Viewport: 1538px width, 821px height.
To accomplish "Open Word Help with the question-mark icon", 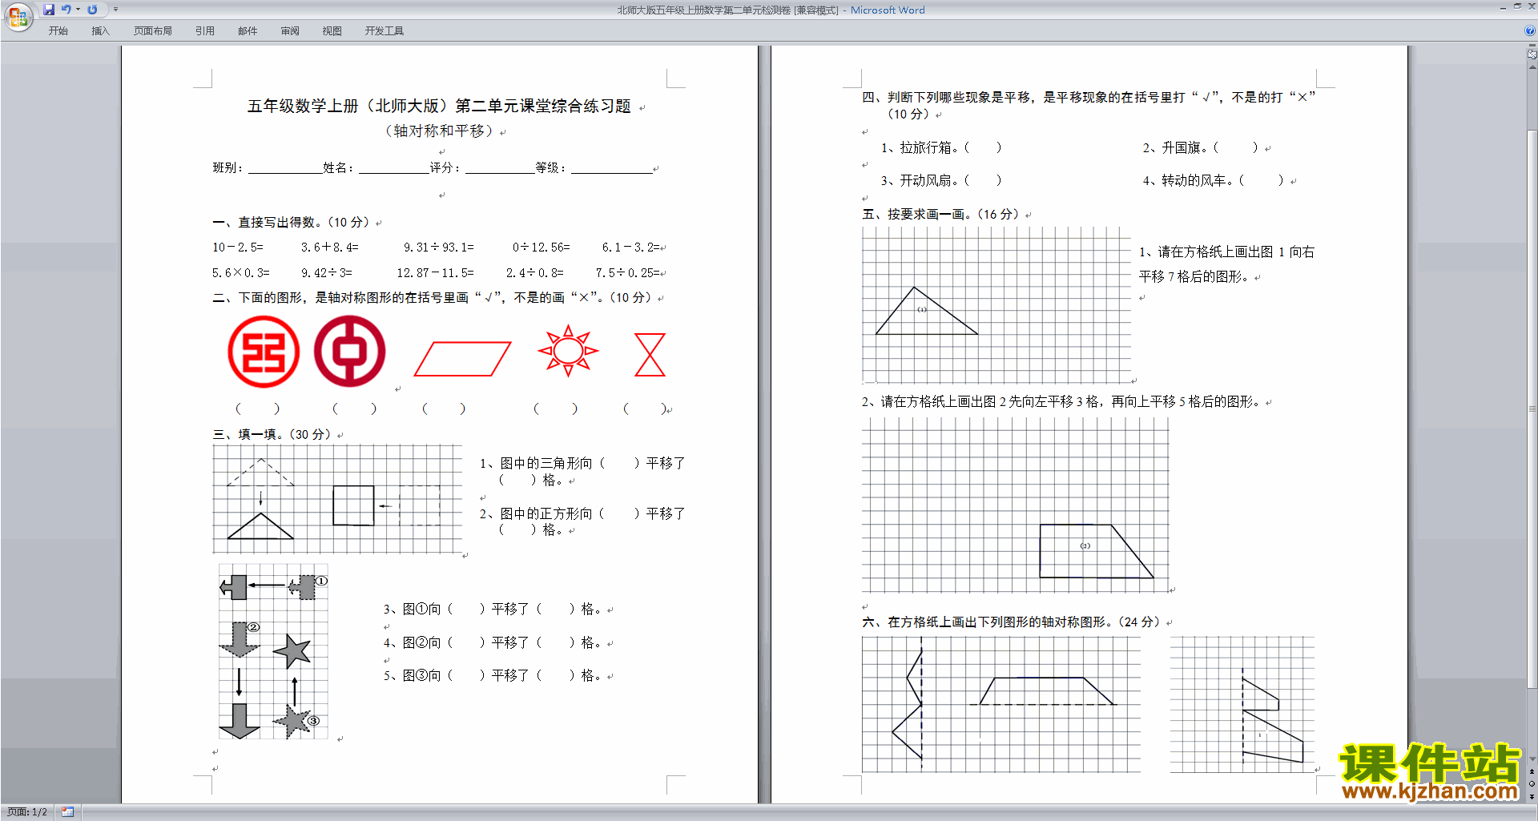I will (1530, 31).
